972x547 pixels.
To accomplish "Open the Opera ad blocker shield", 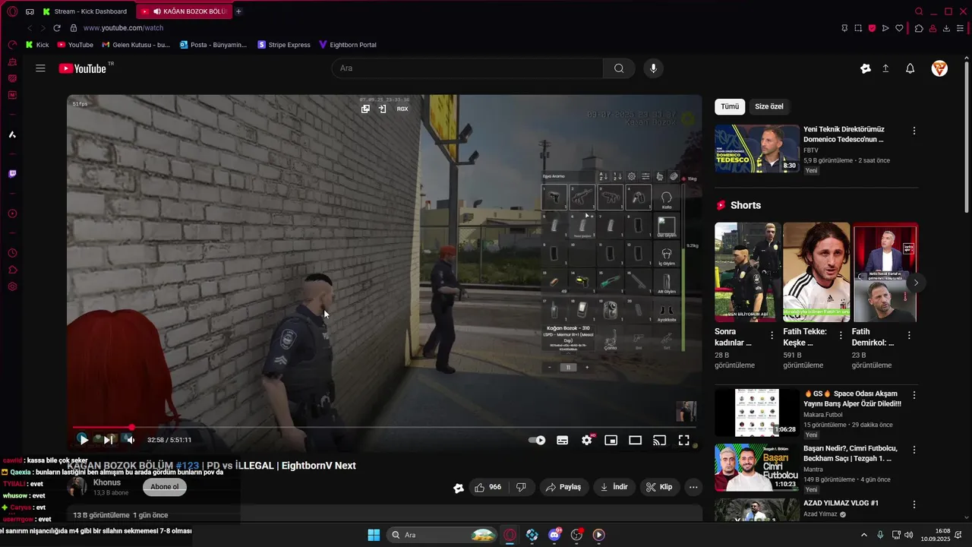I will (872, 28).
